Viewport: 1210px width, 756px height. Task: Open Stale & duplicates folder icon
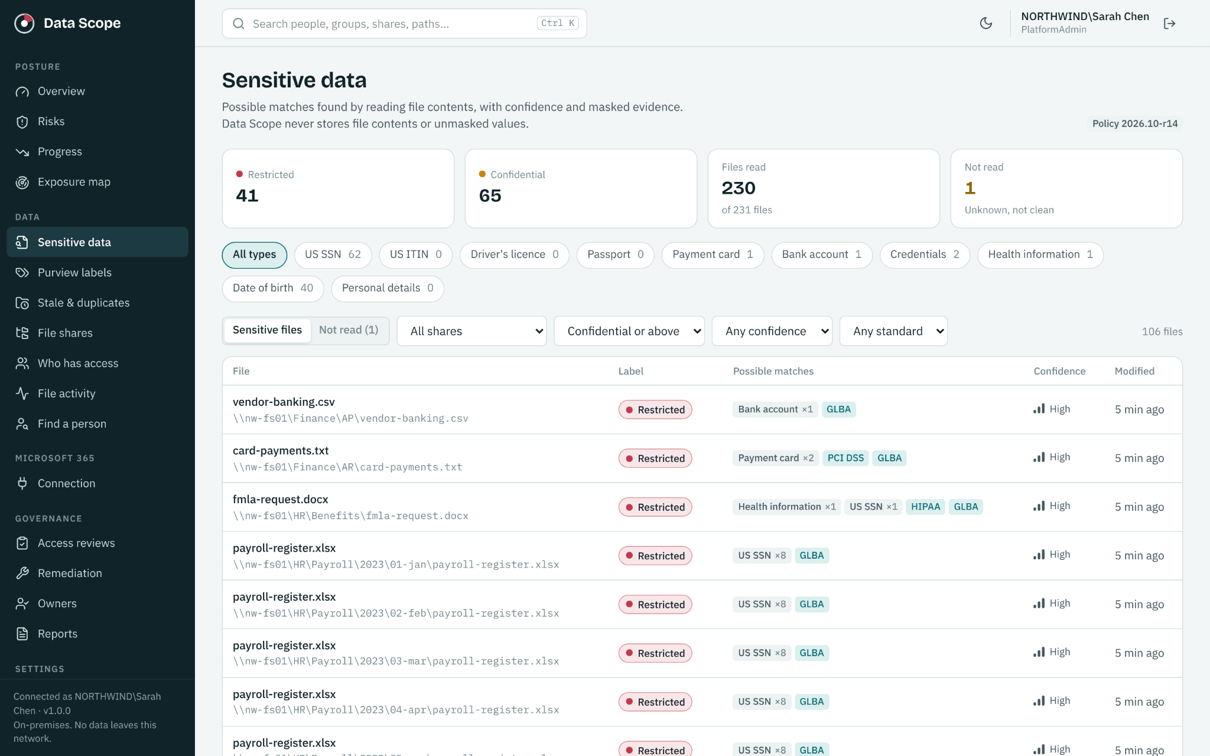pos(22,303)
